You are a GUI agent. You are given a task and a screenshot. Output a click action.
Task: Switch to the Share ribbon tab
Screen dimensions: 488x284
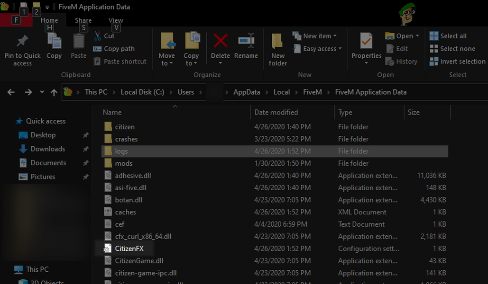click(83, 20)
